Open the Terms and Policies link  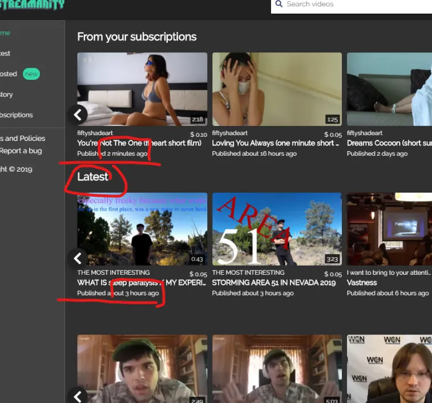tap(23, 138)
